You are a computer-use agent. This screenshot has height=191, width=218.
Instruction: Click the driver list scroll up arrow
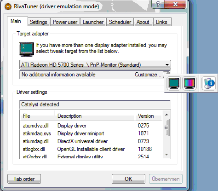(x=166, y=115)
